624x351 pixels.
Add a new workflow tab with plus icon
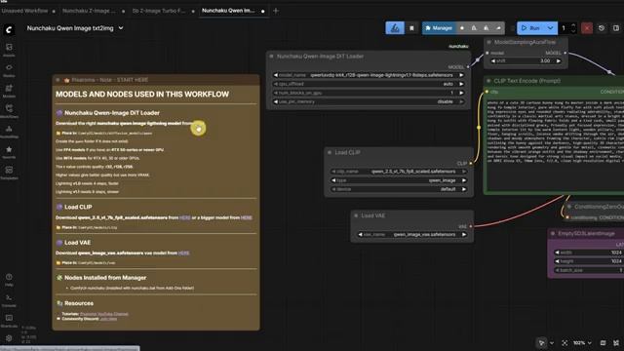click(x=275, y=11)
